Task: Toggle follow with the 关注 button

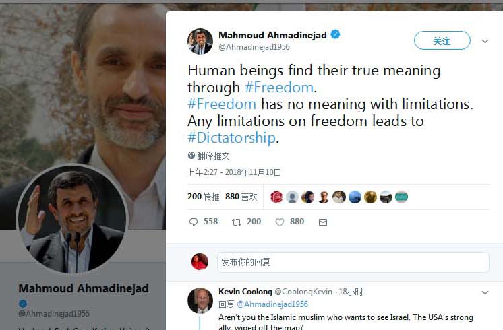Action: [x=442, y=40]
